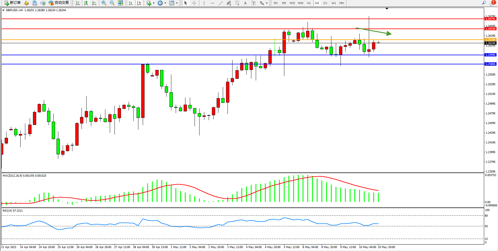Viewport: 498px width, 251px height.
Task: Switch chart to bar chart mode
Action: [78, 3]
